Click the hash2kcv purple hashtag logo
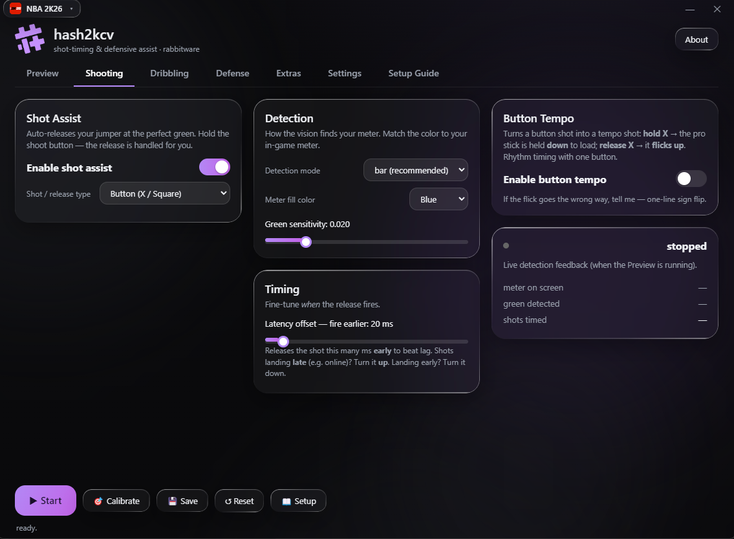734x539 pixels. pos(30,39)
